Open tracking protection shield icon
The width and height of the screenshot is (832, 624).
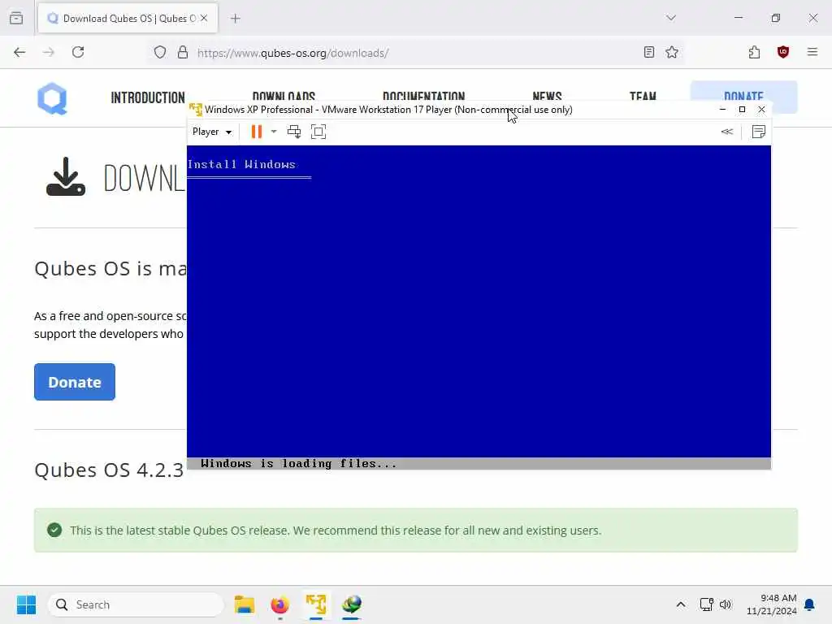(x=160, y=53)
